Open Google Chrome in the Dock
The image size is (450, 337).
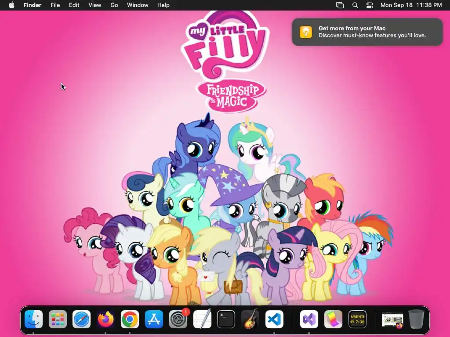click(x=130, y=319)
